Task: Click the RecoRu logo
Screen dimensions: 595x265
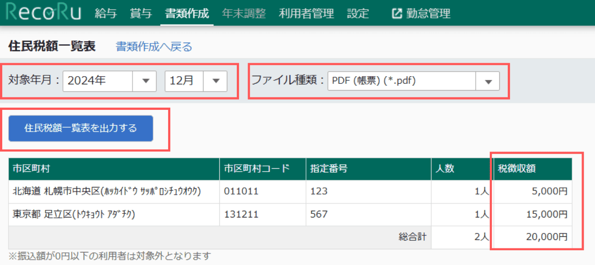Action: click(44, 13)
